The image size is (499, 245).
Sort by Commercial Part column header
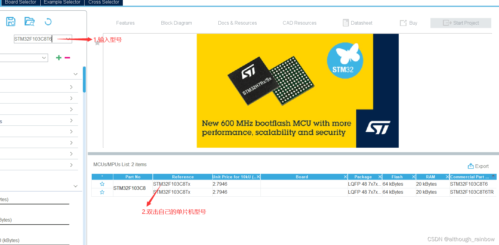[473, 177]
